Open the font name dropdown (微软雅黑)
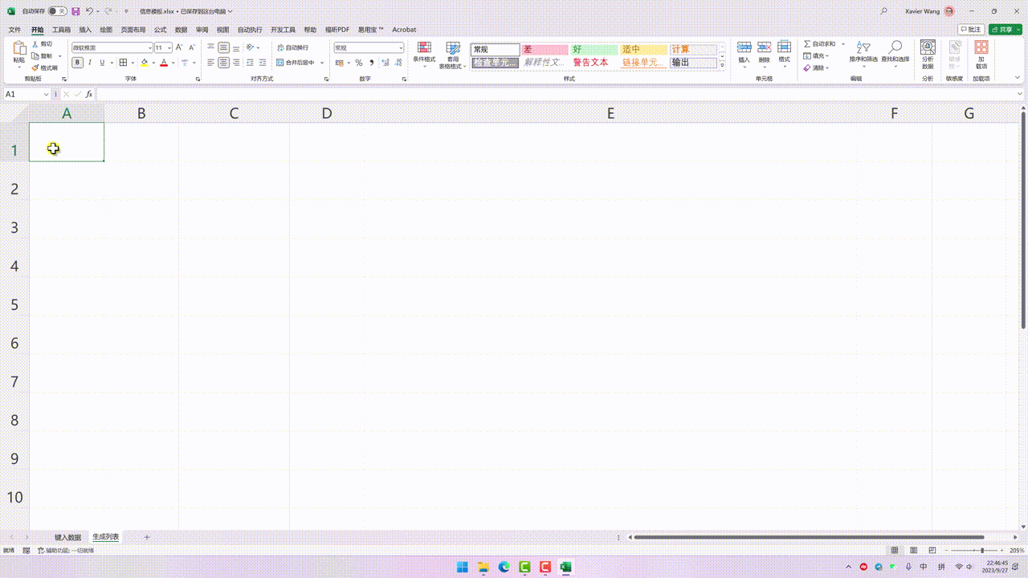Screen dimensions: 1028x578 pyautogui.click(x=149, y=48)
